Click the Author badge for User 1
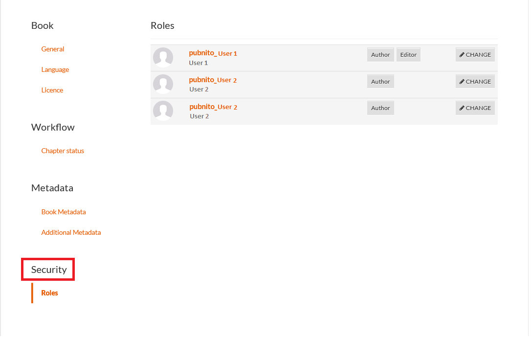531x338 pixels. coord(380,55)
